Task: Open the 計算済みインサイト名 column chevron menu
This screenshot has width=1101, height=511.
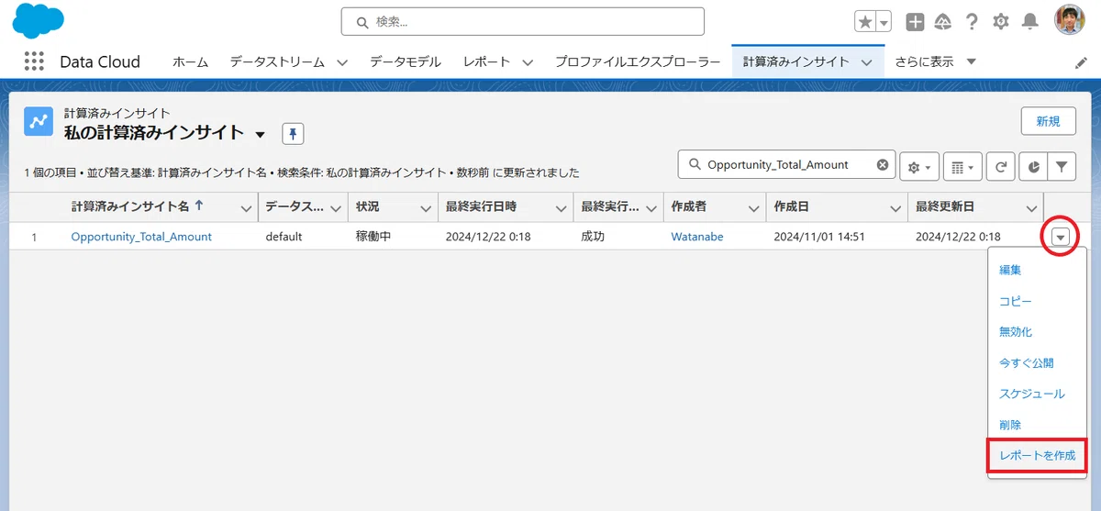Action: [246, 208]
